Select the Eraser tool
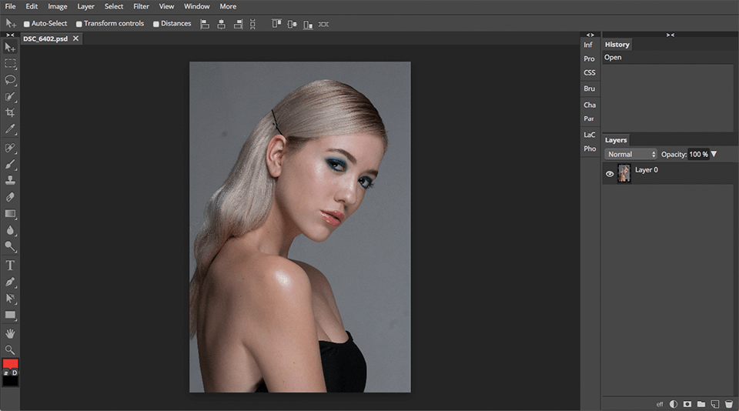The width and height of the screenshot is (739, 411). 11,197
